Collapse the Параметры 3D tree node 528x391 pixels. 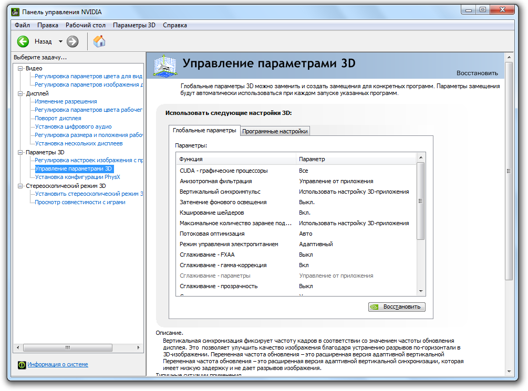click(x=20, y=152)
